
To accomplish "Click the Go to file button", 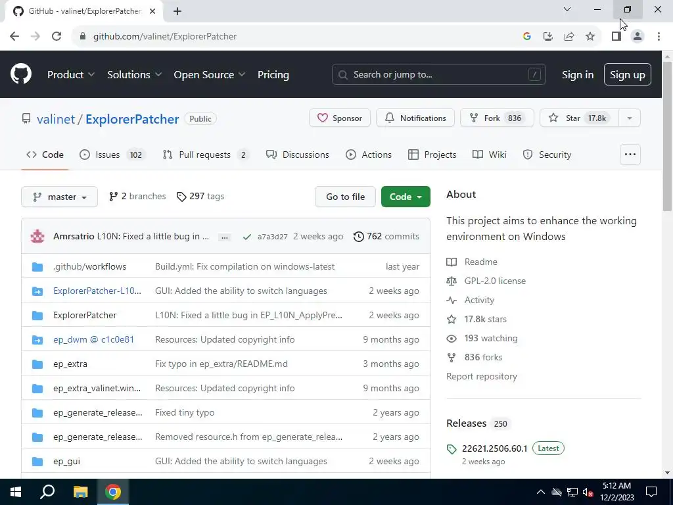I will (x=346, y=197).
